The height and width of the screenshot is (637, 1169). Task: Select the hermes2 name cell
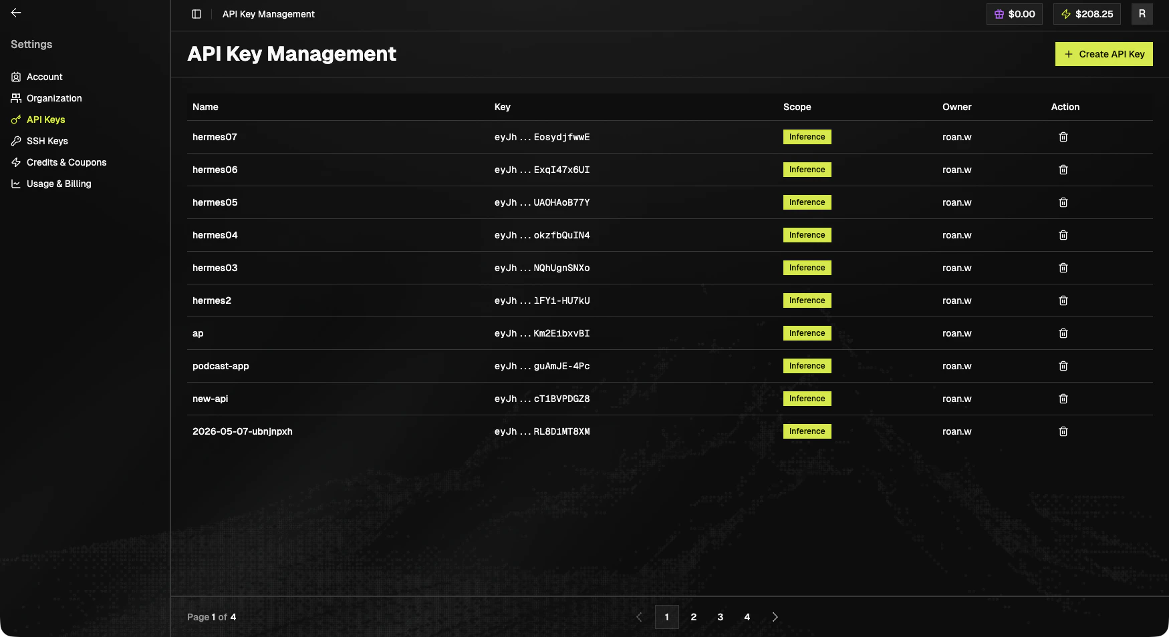(212, 300)
